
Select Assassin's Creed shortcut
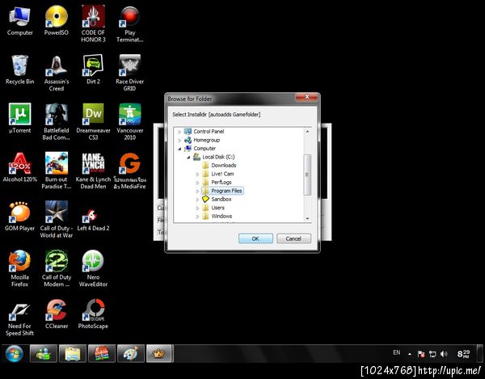pos(57,73)
